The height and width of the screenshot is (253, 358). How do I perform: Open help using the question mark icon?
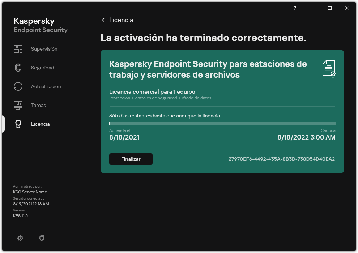[x=294, y=8]
